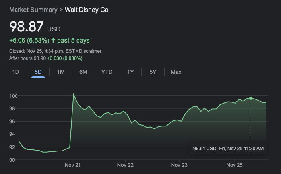Open the 5Y chart range
The width and height of the screenshot is (281, 174).
point(153,72)
